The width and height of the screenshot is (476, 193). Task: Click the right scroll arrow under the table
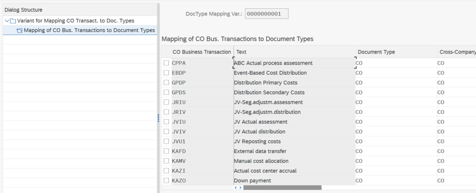coord(240,187)
